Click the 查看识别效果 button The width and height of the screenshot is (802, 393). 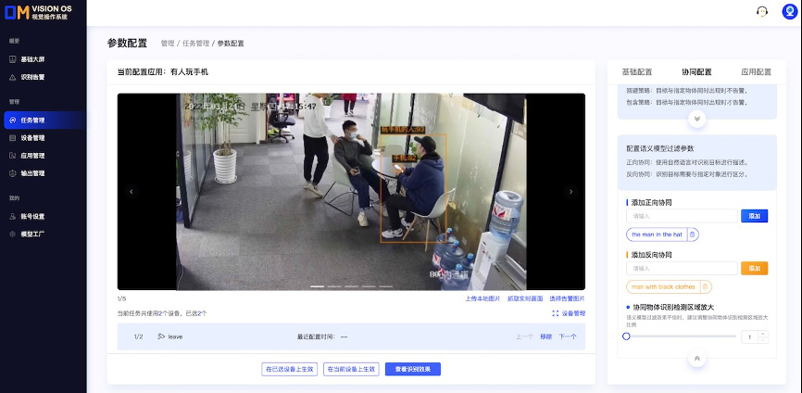pyautogui.click(x=412, y=369)
